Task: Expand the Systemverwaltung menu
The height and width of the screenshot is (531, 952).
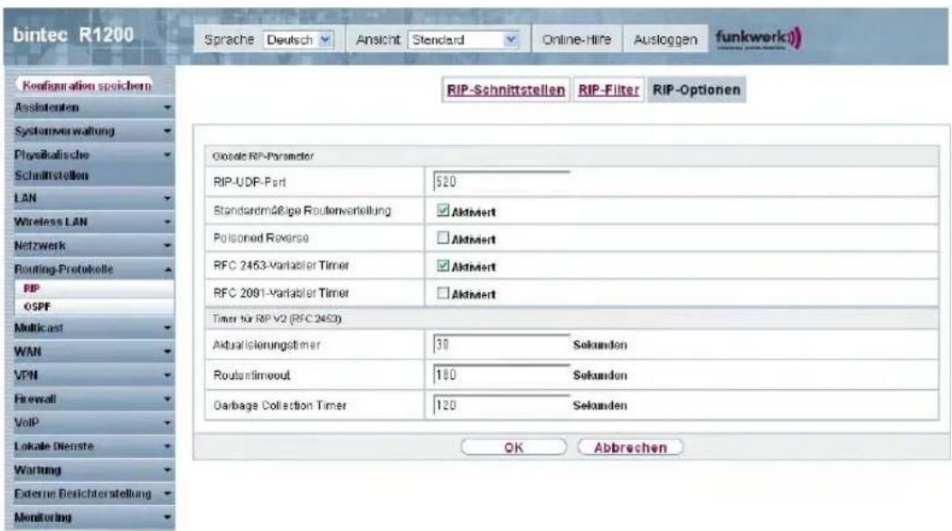Action: pyautogui.click(x=90, y=131)
